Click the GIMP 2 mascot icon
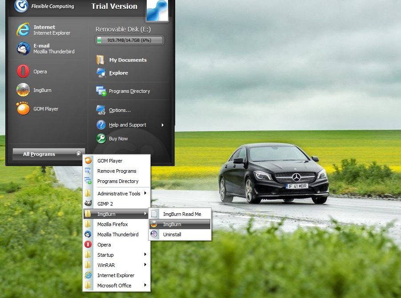 (88, 203)
